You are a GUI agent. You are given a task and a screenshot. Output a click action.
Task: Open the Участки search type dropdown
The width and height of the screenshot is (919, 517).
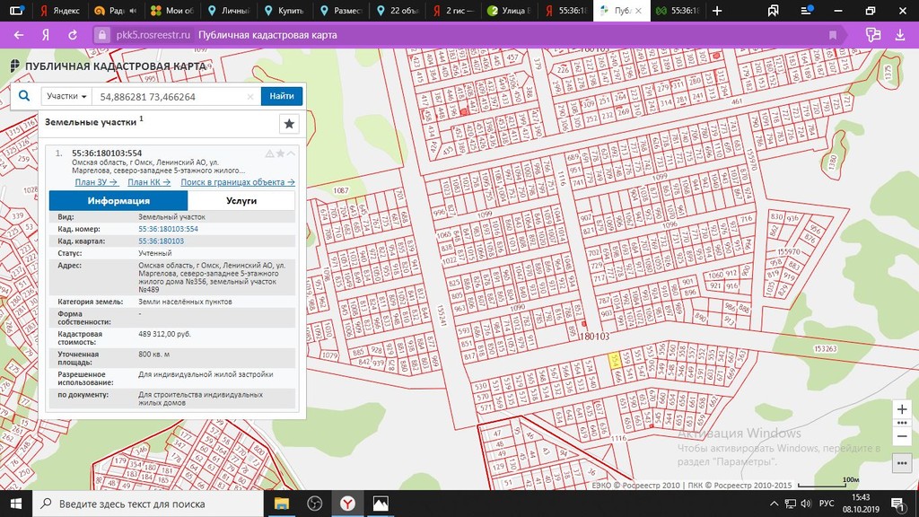(x=66, y=96)
